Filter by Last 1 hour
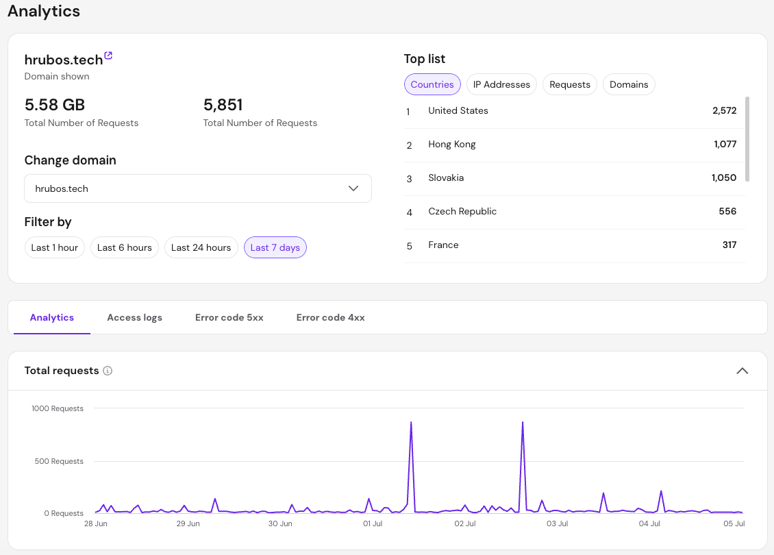Viewport: 774px width, 555px height. 55,247
